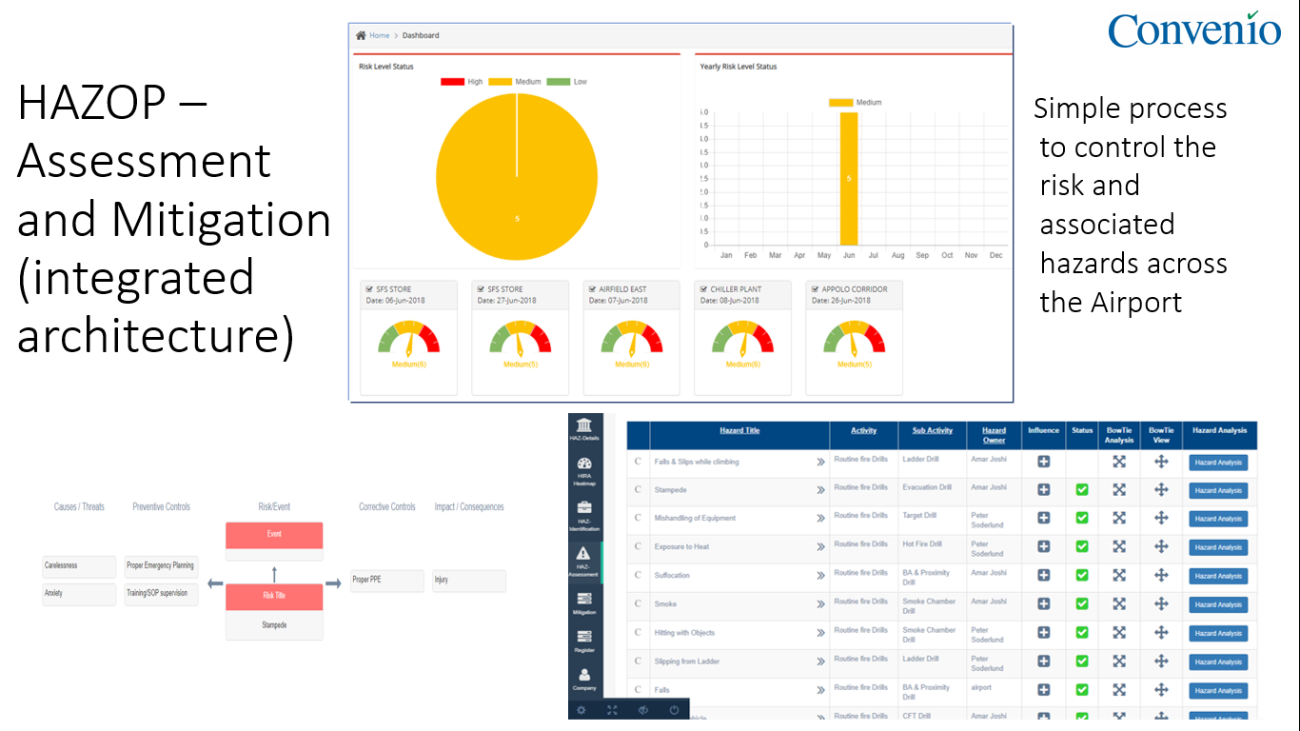Toggle status checkbox for Mishandling of Equipment

coord(1082,519)
